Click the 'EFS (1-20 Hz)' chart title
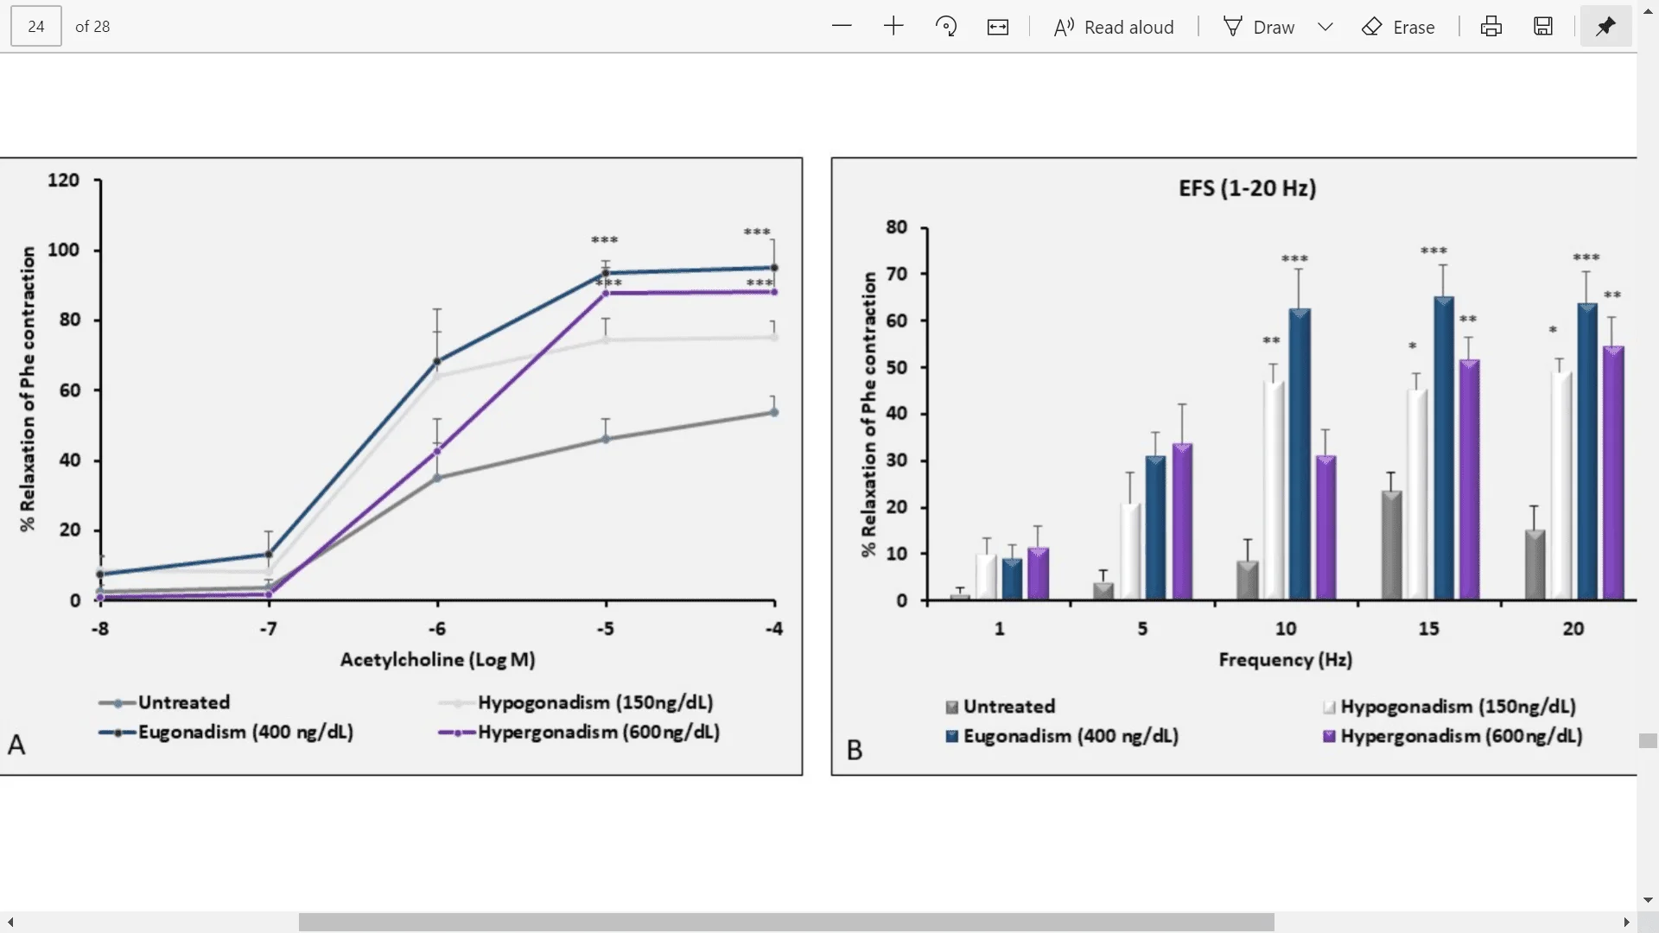This screenshot has width=1659, height=933. point(1247,188)
